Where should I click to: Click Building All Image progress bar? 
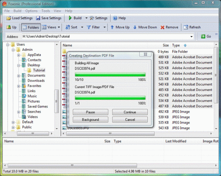[x=110, y=74]
